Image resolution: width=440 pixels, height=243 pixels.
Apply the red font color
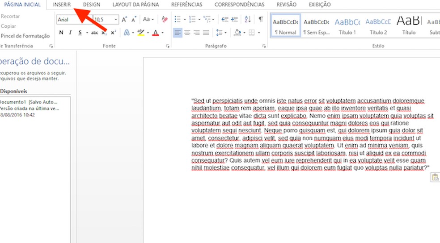tap(155, 33)
